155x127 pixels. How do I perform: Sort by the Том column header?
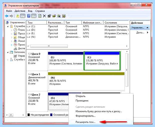tap(36, 23)
